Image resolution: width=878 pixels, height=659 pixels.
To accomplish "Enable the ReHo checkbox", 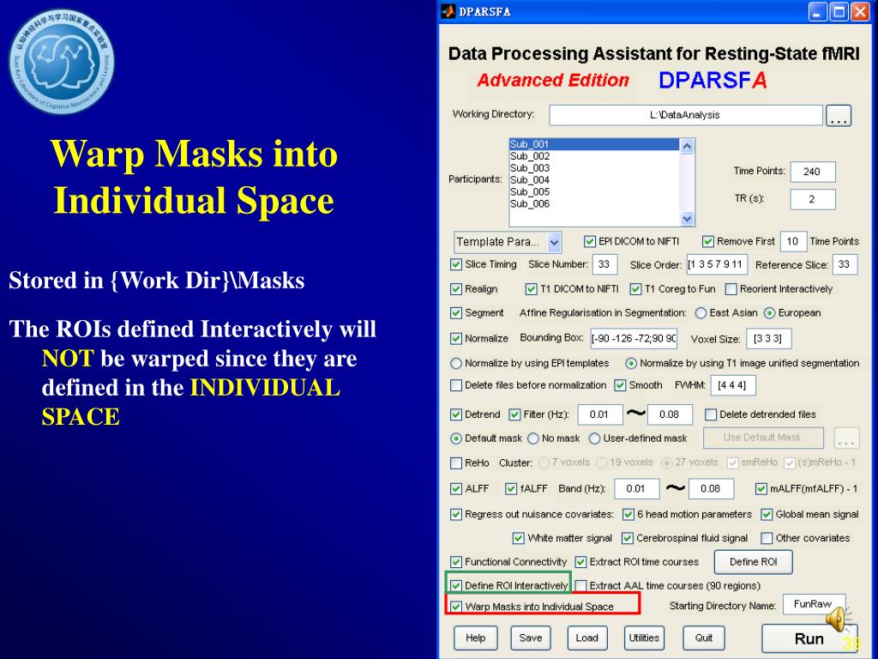I will click(456, 463).
